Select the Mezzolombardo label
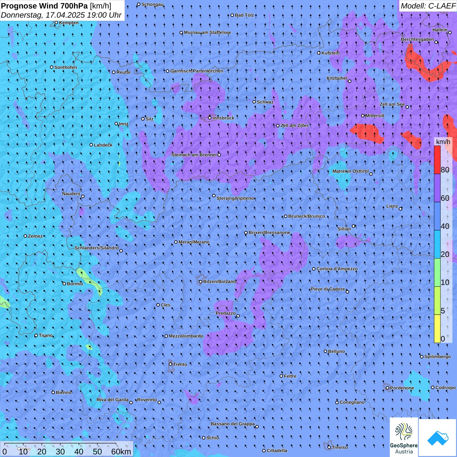This screenshot has height=457, width=457. click(x=186, y=336)
